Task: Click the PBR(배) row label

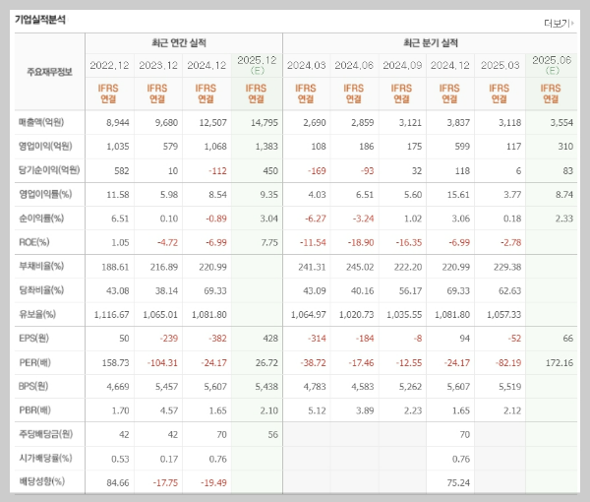Action: 34,410
